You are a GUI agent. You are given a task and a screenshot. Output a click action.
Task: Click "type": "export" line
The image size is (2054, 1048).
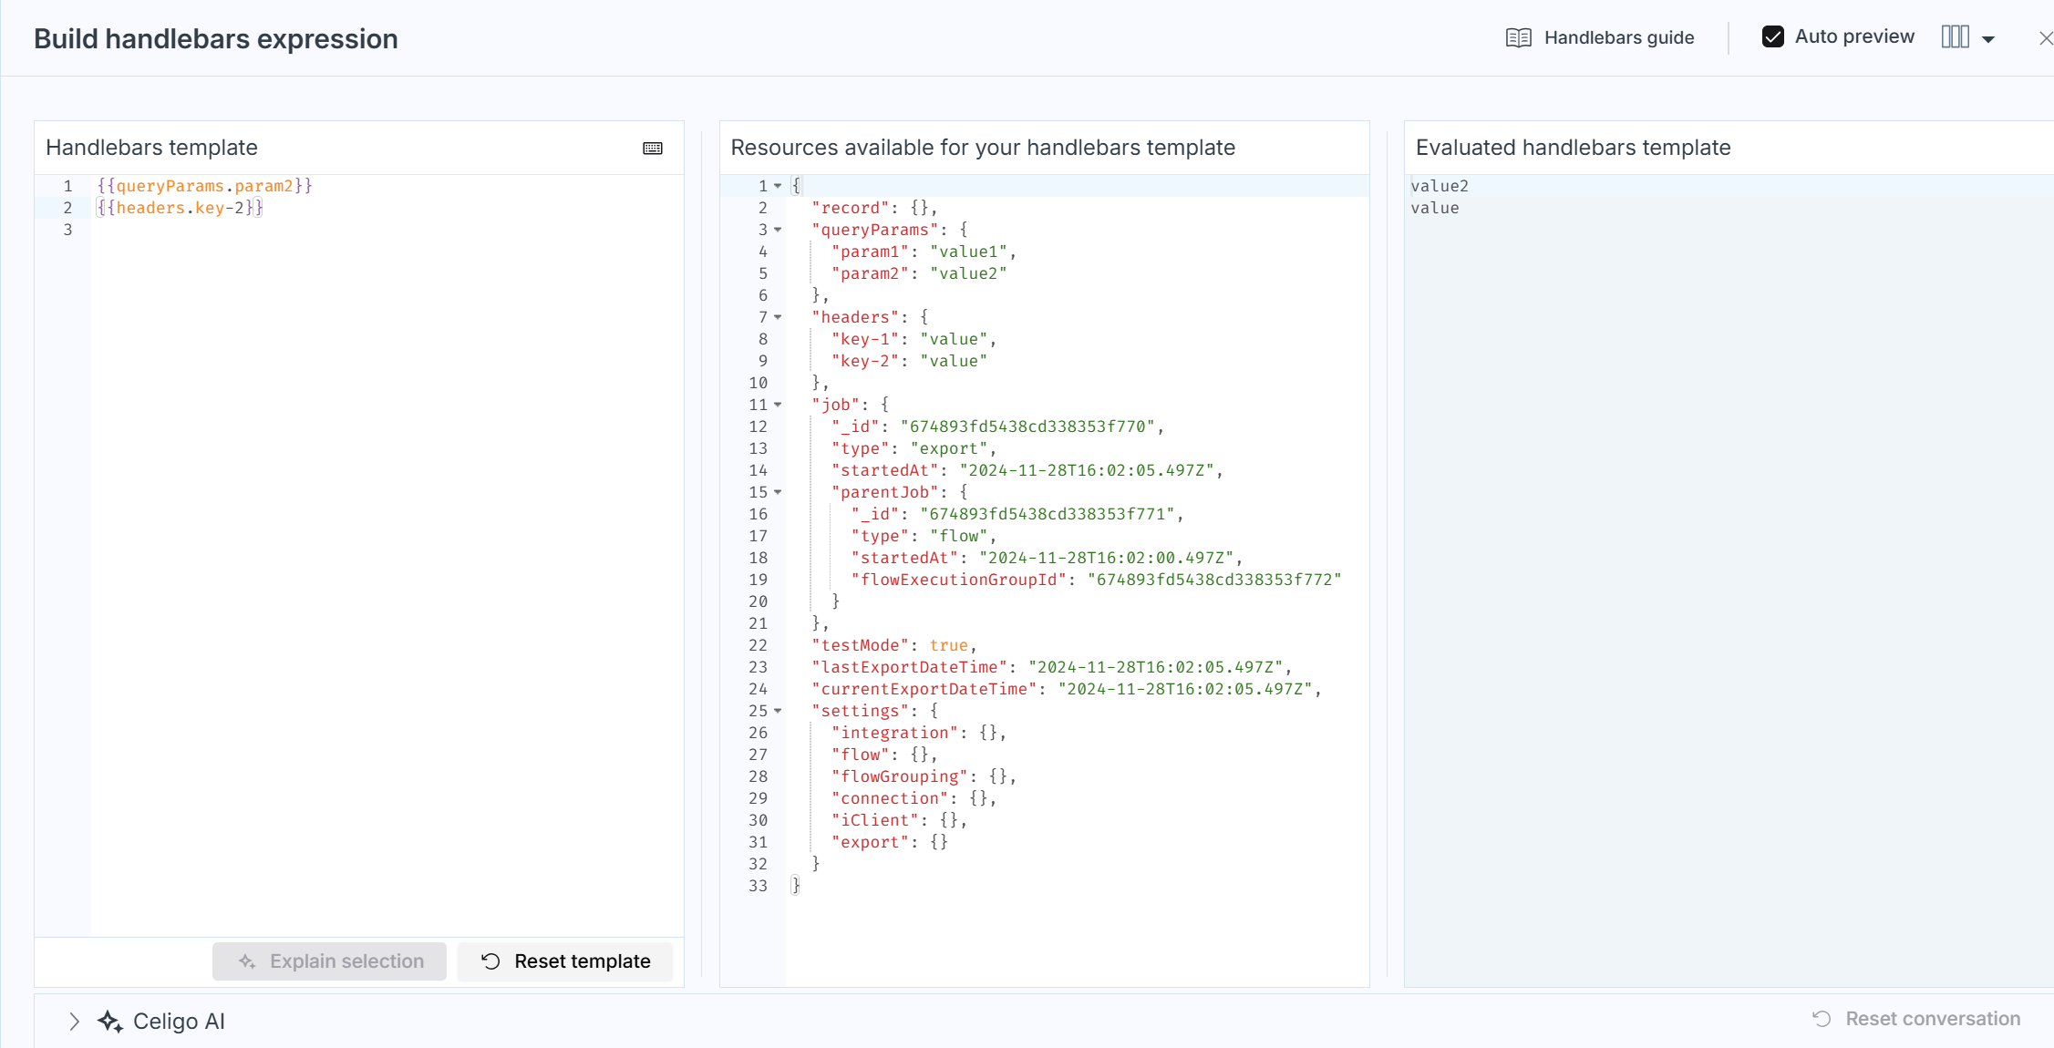(913, 448)
